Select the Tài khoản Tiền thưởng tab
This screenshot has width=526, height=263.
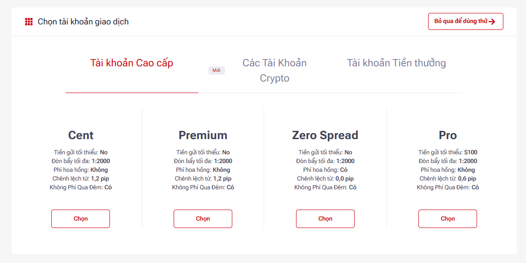(396, 63)
